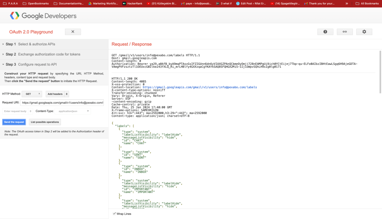Click Send the request button
Viewport: 382px width, 219px height.
[14, 122]
